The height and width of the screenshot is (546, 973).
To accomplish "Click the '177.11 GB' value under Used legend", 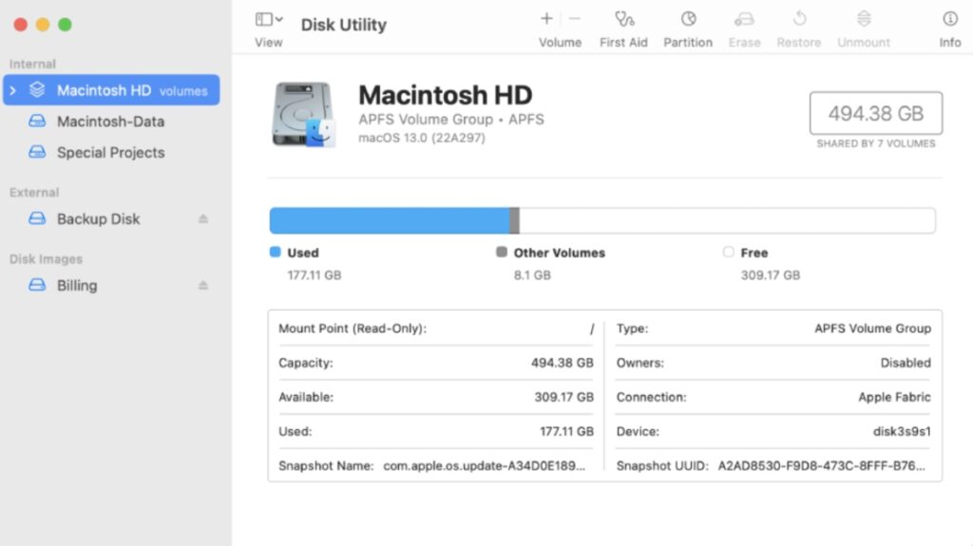I will pyautogui.click(x=314, y=274).
